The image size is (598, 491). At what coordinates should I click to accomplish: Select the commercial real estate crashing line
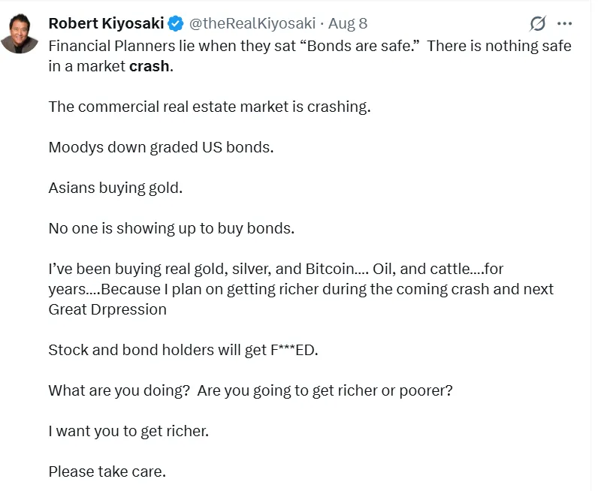coord(210,107)
